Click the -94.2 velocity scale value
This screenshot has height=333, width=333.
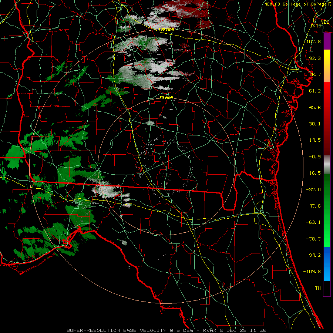click(313, 255)
